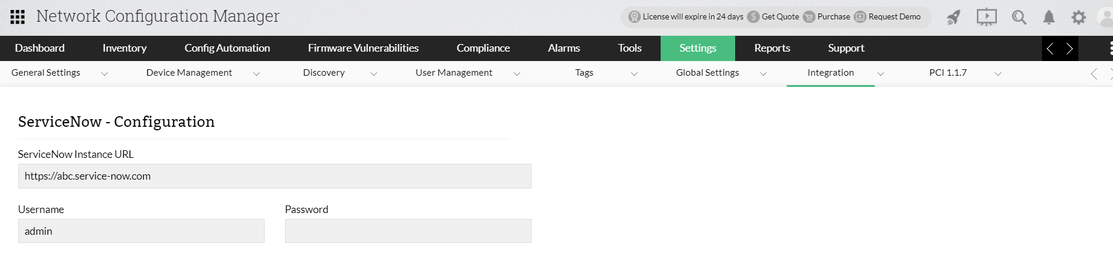Go to Firmware Vulnerabilities tab

tap(363, 48)
